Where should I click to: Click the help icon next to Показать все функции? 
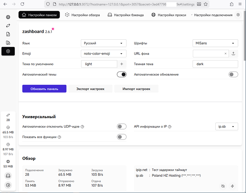(59, 137)
